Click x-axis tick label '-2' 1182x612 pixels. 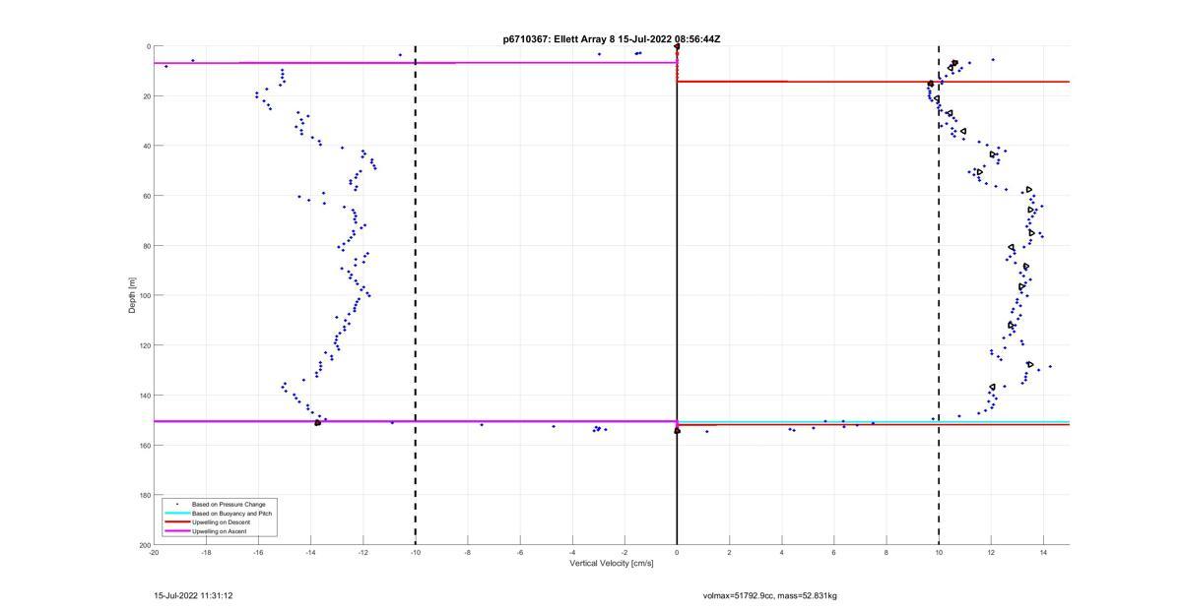(x=624, y=552)
